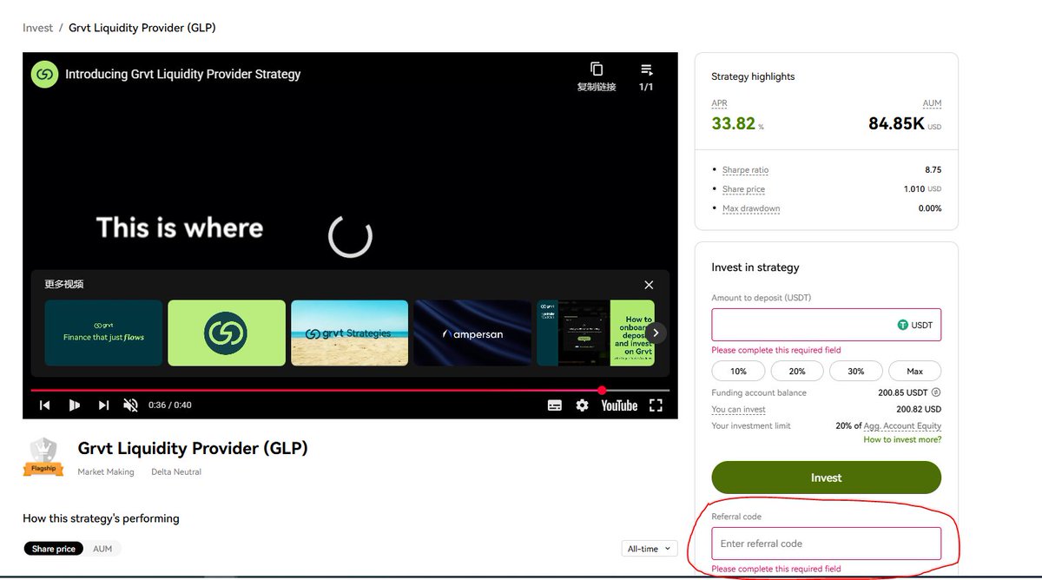Screen dimensions: 1042x580
Task: Seek on the red video progress bar
Action: click(350, 390)
